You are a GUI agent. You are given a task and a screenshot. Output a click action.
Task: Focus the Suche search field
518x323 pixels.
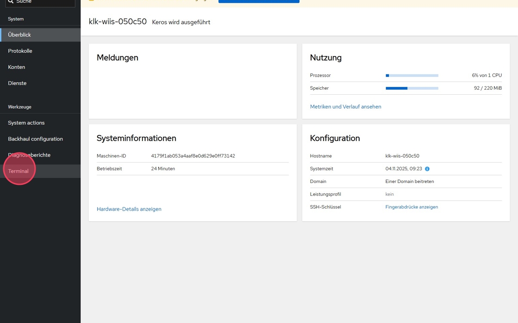(x=44, y=2)
